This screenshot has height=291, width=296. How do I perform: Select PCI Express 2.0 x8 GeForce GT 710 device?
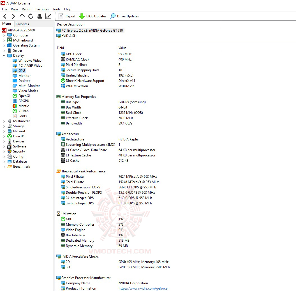[90, 30]
